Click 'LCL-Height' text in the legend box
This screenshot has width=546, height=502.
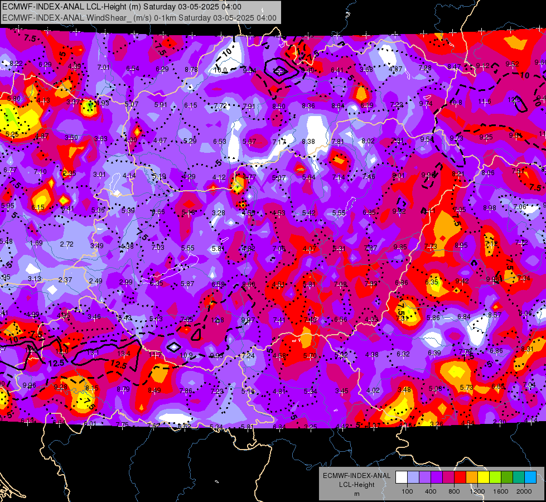356,485
